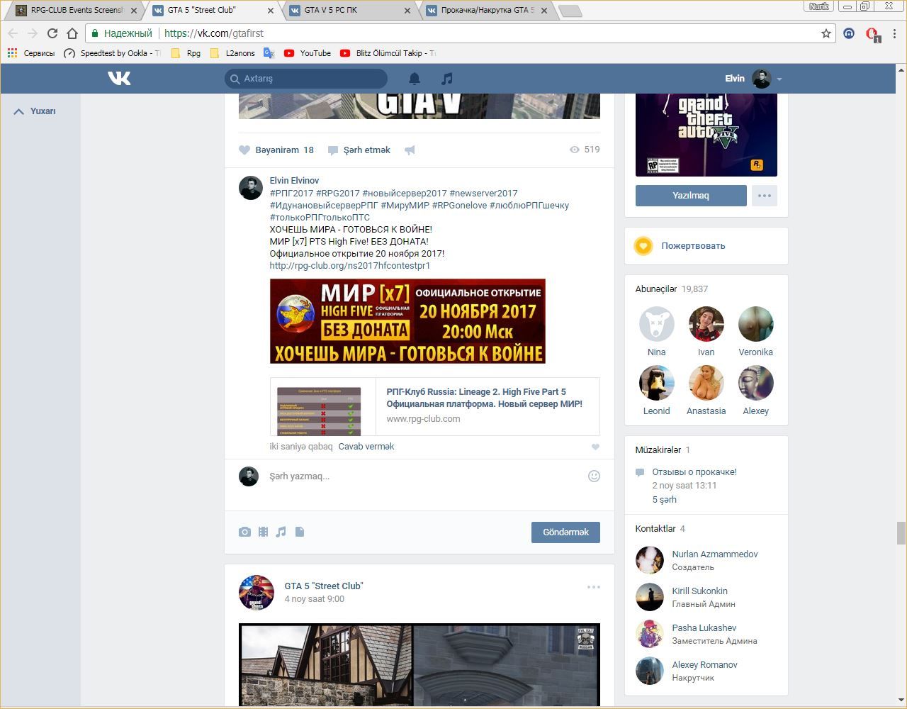
Task: Open Alexey Romanov's contact profile
Action: 705,665
